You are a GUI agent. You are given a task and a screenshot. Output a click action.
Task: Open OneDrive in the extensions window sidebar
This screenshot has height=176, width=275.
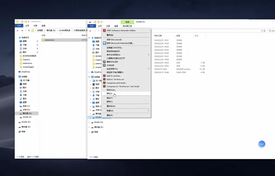tap(24, 72)
